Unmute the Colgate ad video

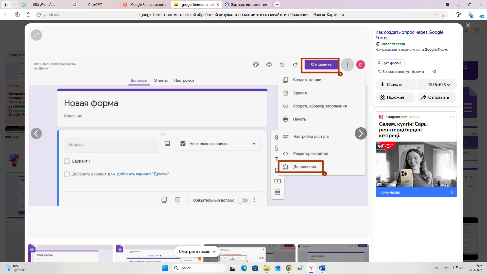coord(380,146)
